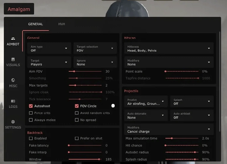Viewport: 227px width, 164px height.
Task: Switch to the HVH tab
Action: pos(62,24)
